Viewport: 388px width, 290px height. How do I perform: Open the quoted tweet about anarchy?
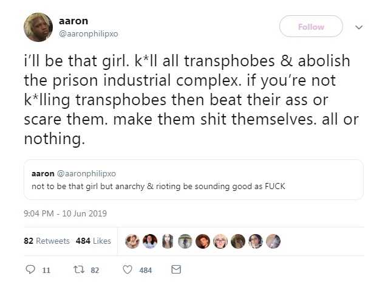pyautogui.click(x=194, y=180)
